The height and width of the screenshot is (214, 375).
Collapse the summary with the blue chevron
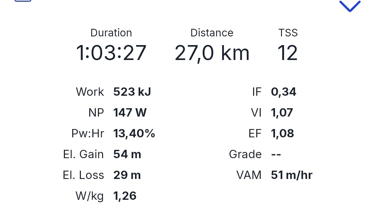[x=350, y=6]
